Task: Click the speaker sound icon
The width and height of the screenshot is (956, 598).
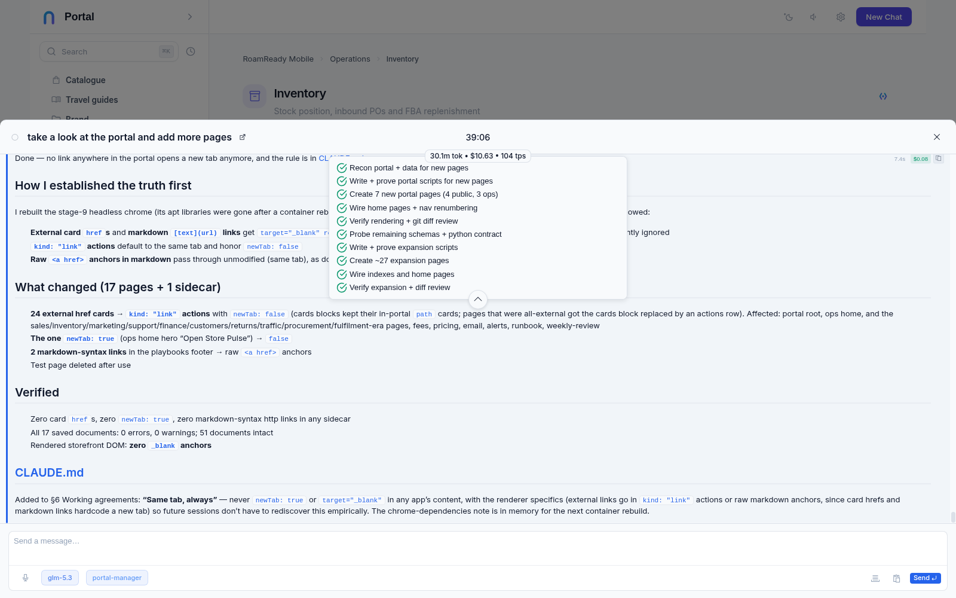Action: point(814,17)
